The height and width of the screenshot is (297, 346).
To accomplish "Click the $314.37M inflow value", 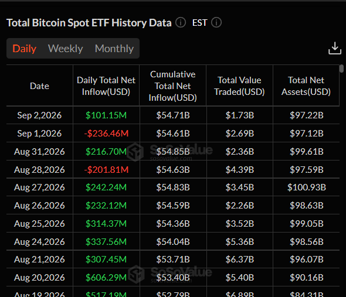I will (106, 224).
